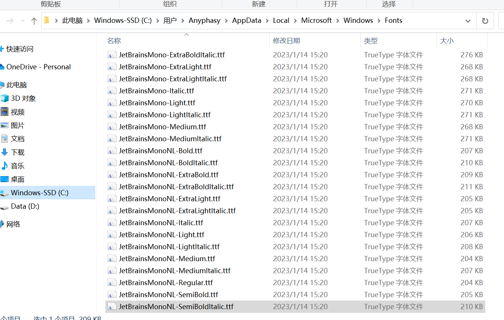
Task: Click the folder icon in address bar
Action: 47,20
